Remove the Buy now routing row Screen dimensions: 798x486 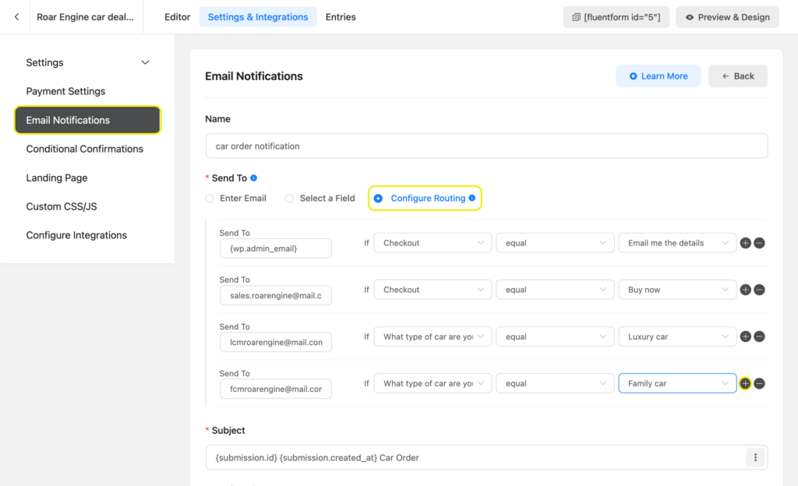point(759,290)
